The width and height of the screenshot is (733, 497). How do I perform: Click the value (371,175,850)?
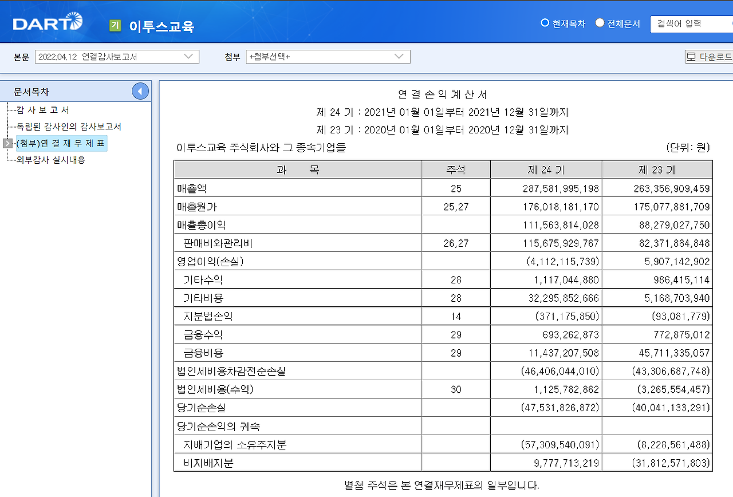point(568,317)
